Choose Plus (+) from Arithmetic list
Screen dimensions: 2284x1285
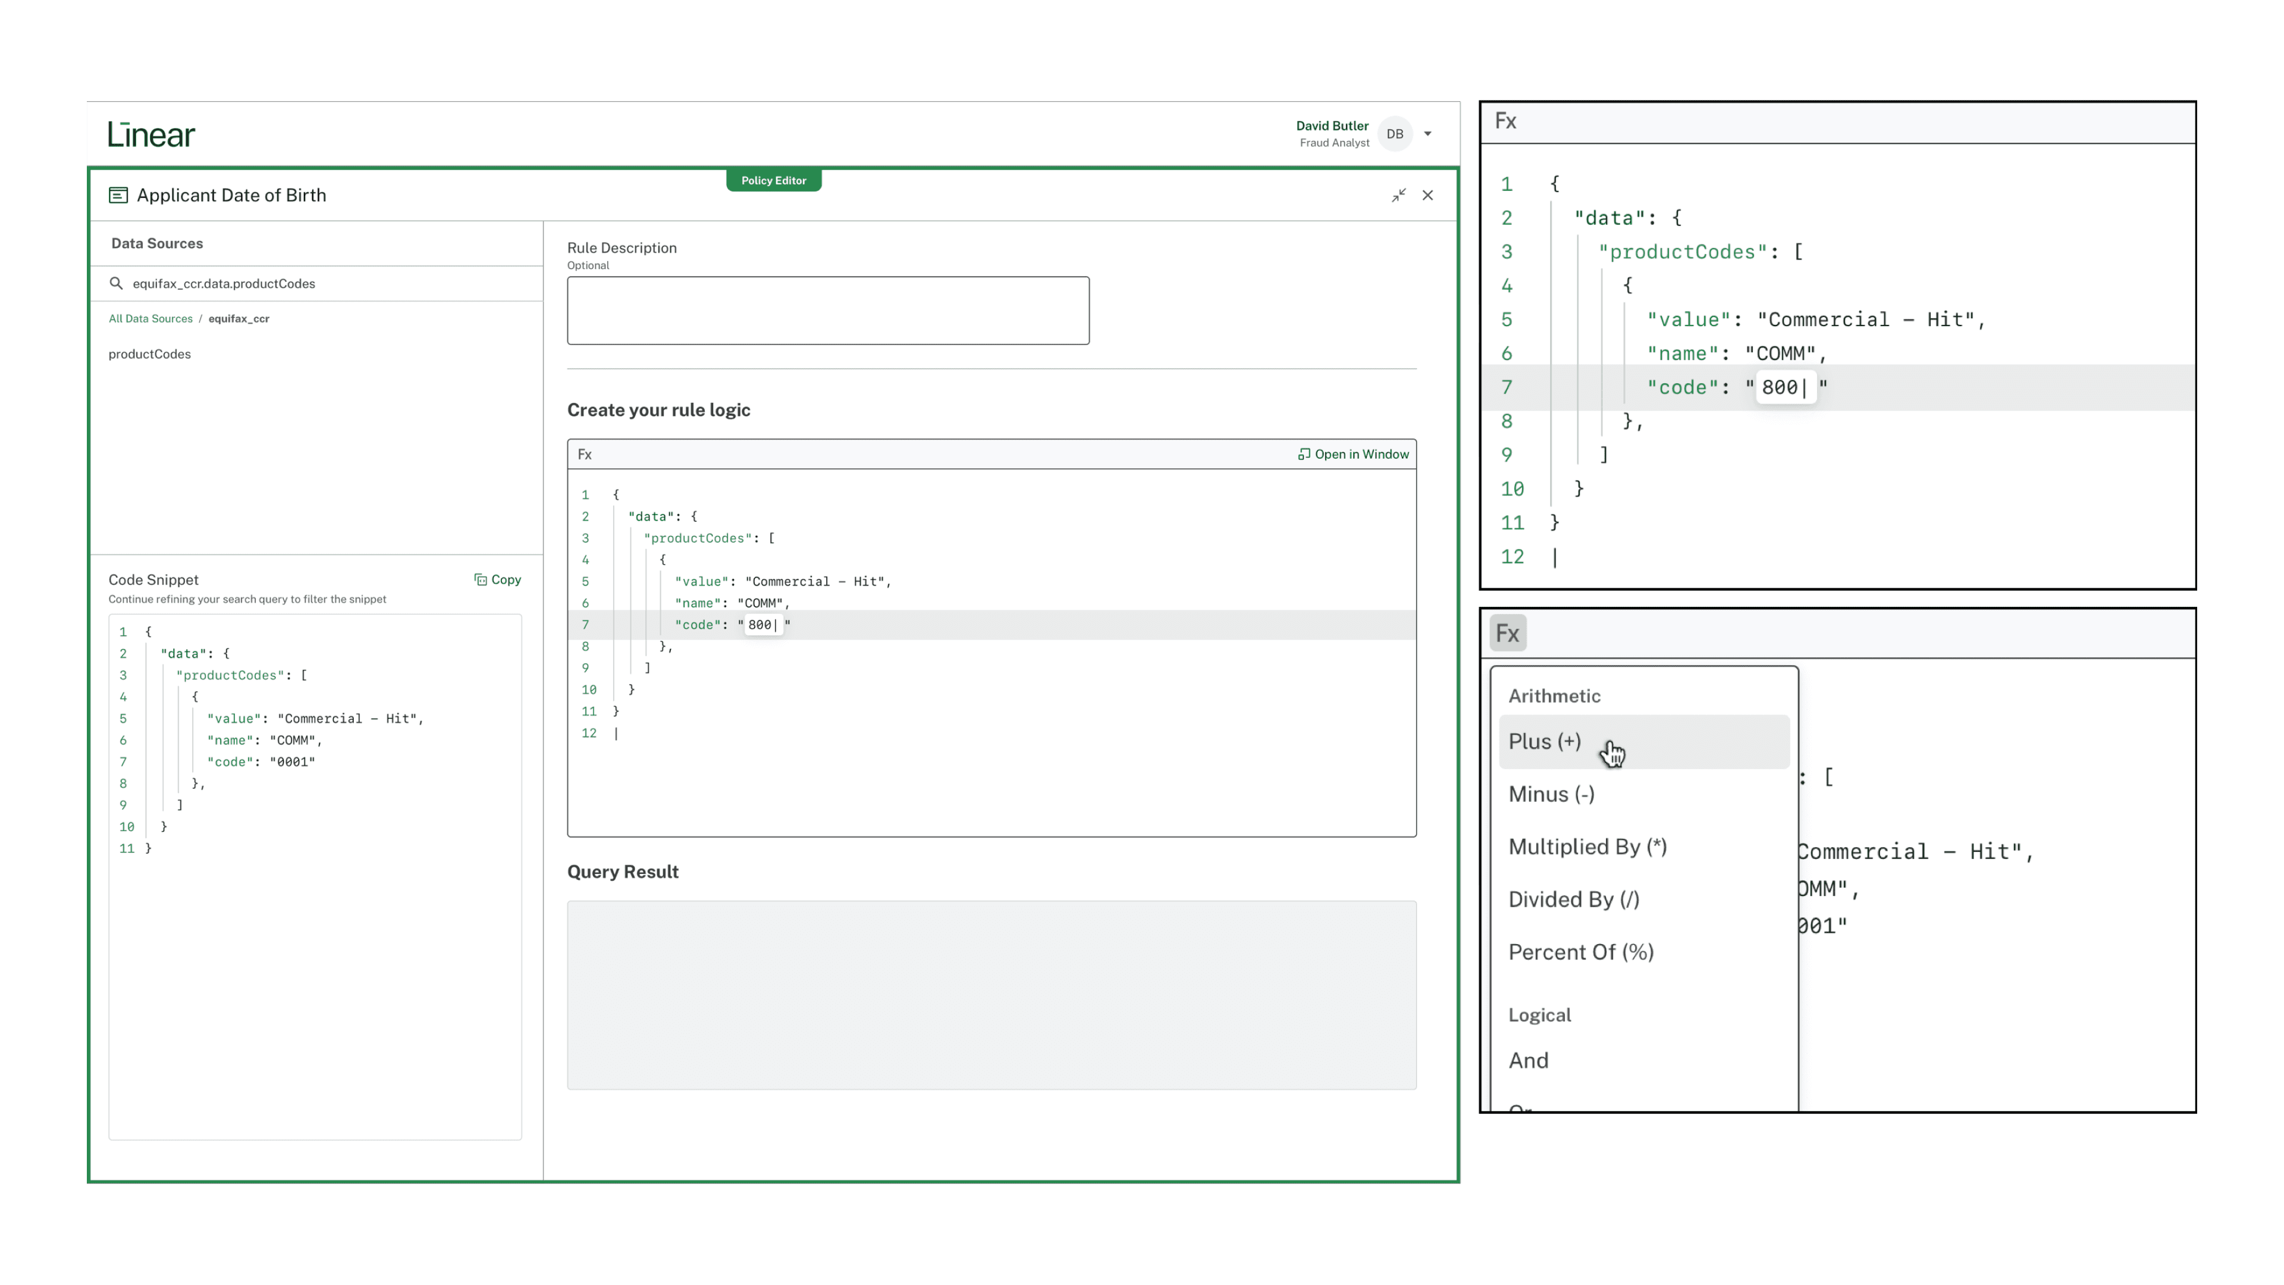[1545, 741]
